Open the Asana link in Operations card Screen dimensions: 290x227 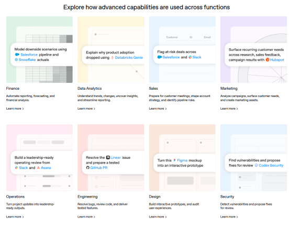pyautogui.click(x=46, y=168)
